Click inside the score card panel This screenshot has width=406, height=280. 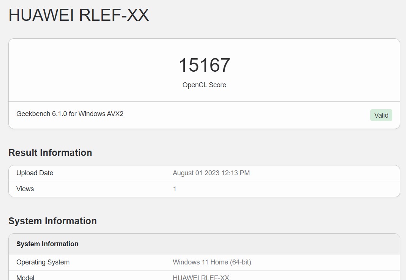pos(204,84)
